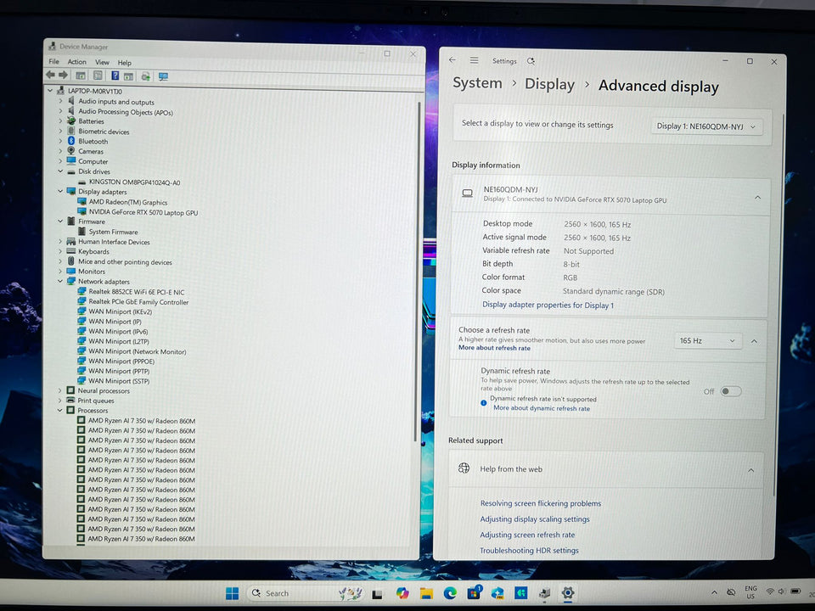Select the LAPTOP-M0RV1TJ0 root node
The height and width of the screenshot is (611, 815).
(x=95, y=91)
